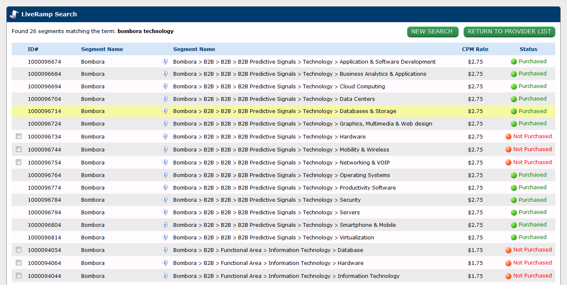567x285 pixels.
Task: Click the LiveRamp Search panel title
Action: click(x=49, y=14)
